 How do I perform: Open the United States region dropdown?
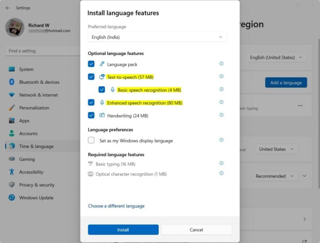[x=277, y=149]
